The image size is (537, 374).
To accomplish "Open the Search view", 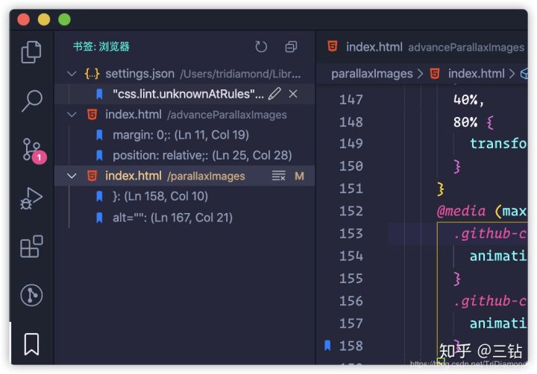I will click(32, 101).
